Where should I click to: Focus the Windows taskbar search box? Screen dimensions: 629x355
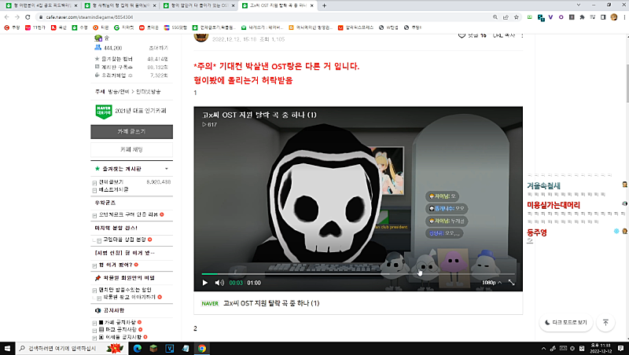71,348
